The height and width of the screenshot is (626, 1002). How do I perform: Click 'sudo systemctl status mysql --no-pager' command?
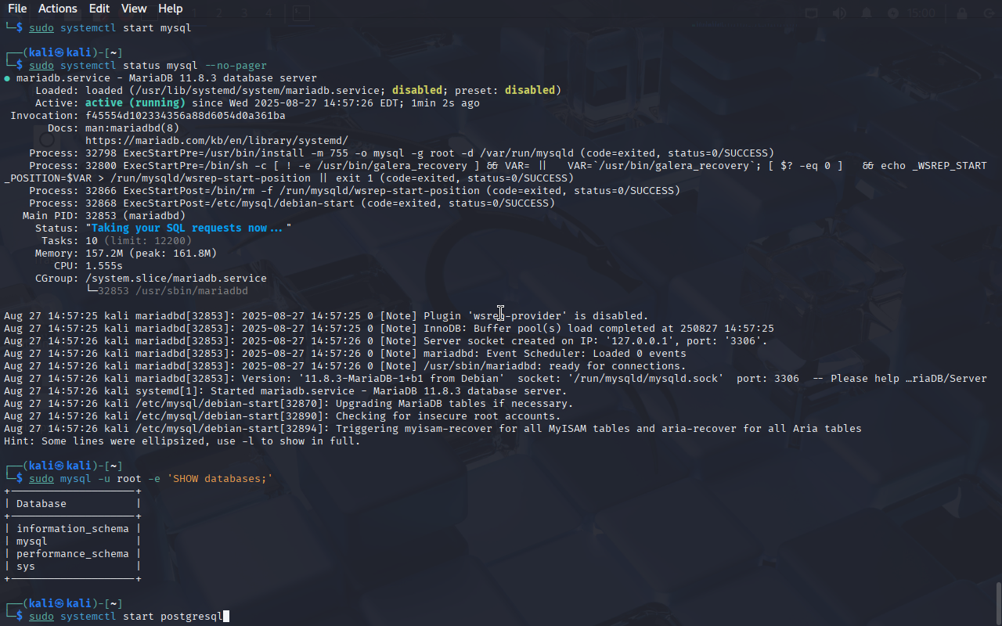148,66
